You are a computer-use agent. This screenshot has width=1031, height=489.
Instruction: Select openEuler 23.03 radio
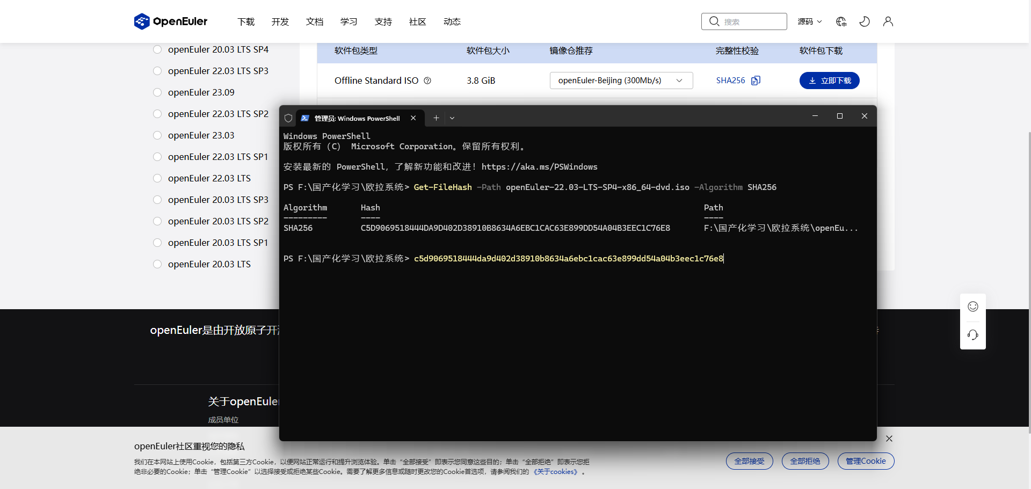(157, 135)
